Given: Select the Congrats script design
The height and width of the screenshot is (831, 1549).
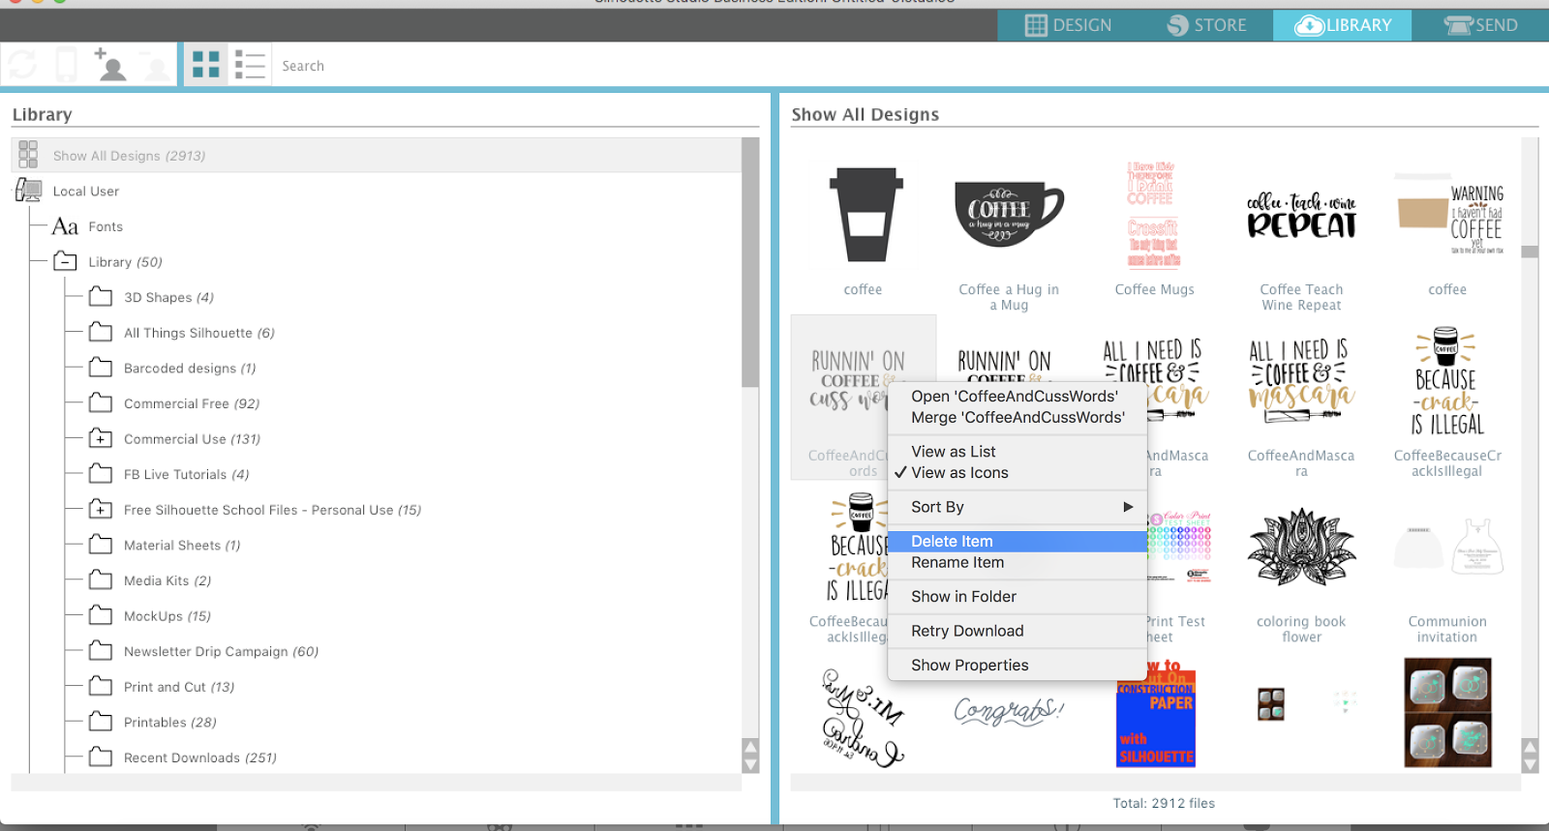Looking at the screenshot, I should tap(1009, 712).
